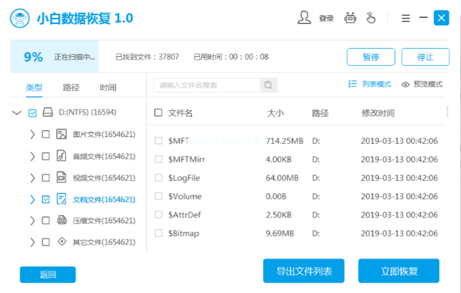Switch to preview mode eye icon
461x293 pixels.
coord(406,84)
